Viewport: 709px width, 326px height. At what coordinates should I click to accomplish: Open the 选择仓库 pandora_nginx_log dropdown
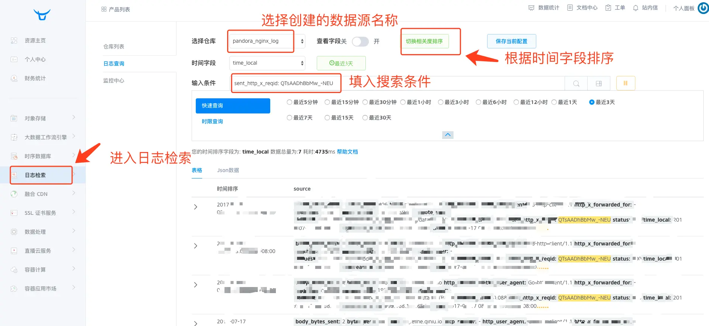tap(267, 41)
